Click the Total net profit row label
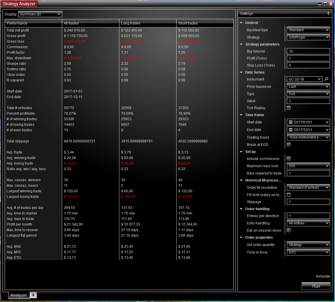 18,30
